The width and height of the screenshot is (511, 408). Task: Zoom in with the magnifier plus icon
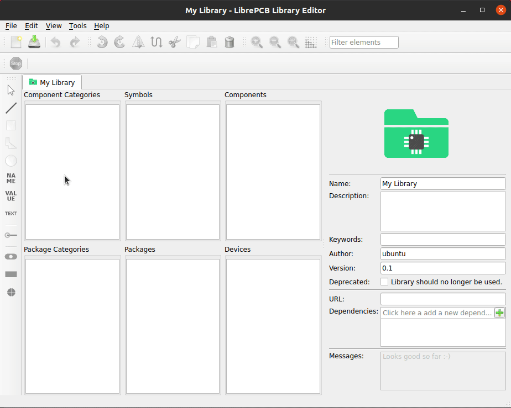click(x=257, y=43)
